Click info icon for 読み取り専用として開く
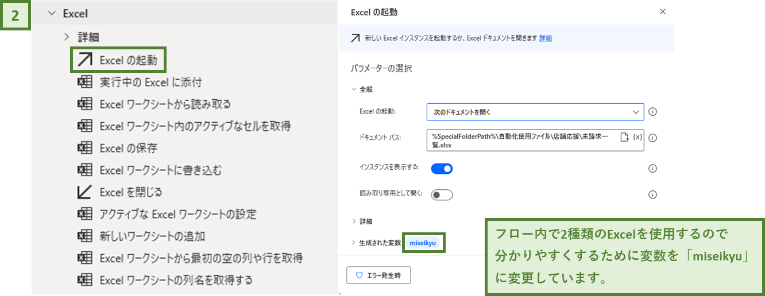Image resolution: width=765 pixels, height=296 pixels. (x=652, y=194)
